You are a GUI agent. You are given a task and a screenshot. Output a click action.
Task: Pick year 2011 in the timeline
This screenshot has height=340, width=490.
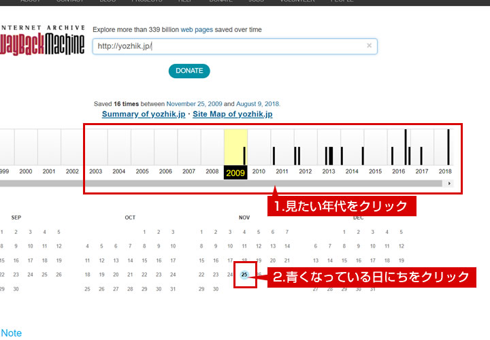coord(282,171)
